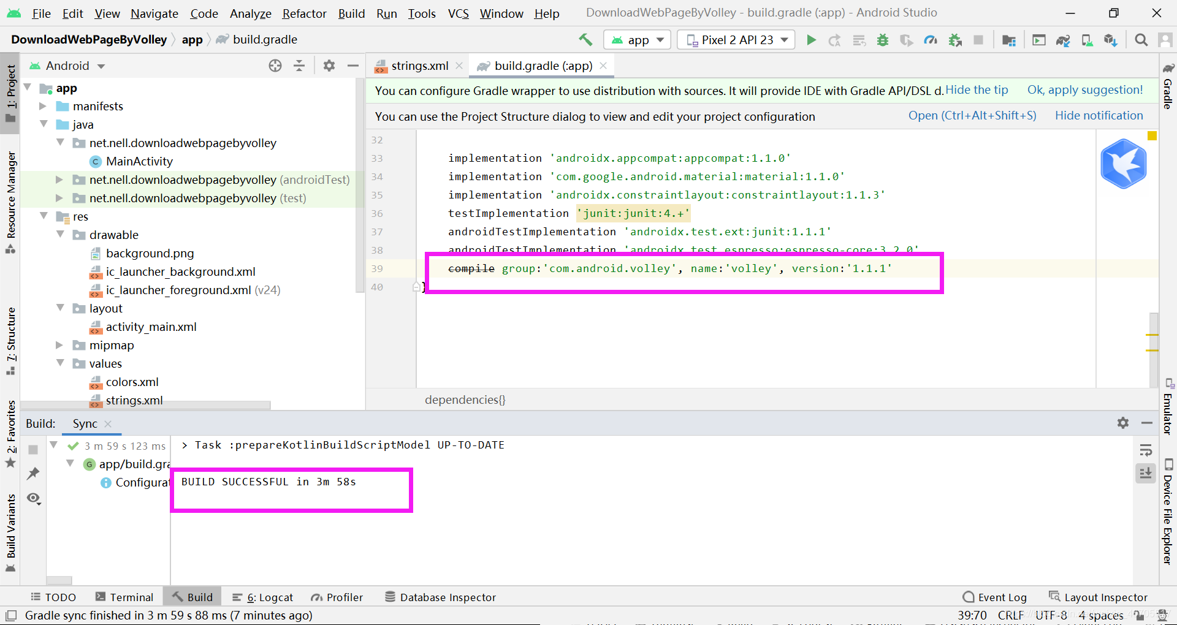
Task: Open the Layout Inspector button
Action: tap(1098, 597)
